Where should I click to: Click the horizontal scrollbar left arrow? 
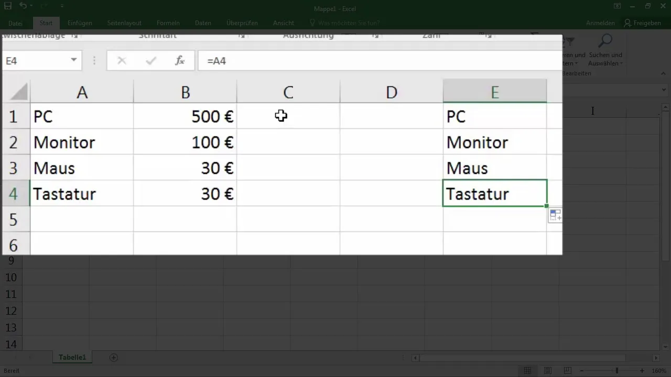[x=416, y=358]
